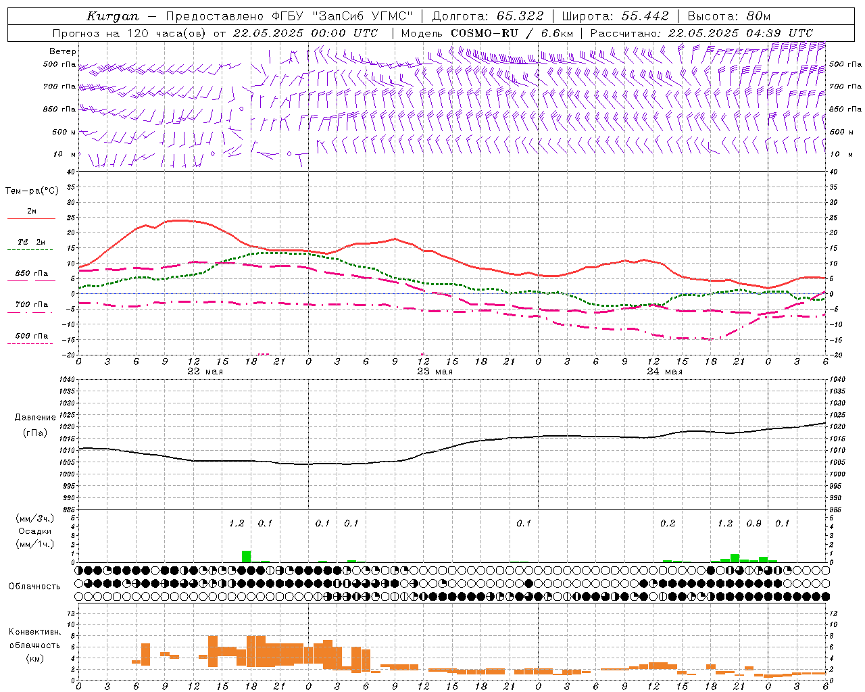The height and width of the screenshot is (692, 865).
Task: Click the computed time Рассчитано: 22.05.2025 04:39 UTC
Action: [701, 33]
